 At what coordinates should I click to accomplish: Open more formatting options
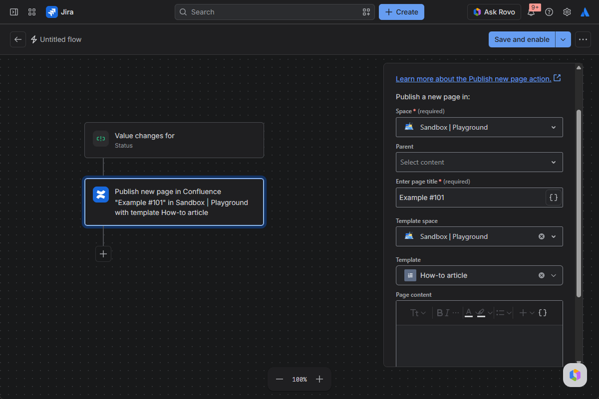[x=456, y=313]
